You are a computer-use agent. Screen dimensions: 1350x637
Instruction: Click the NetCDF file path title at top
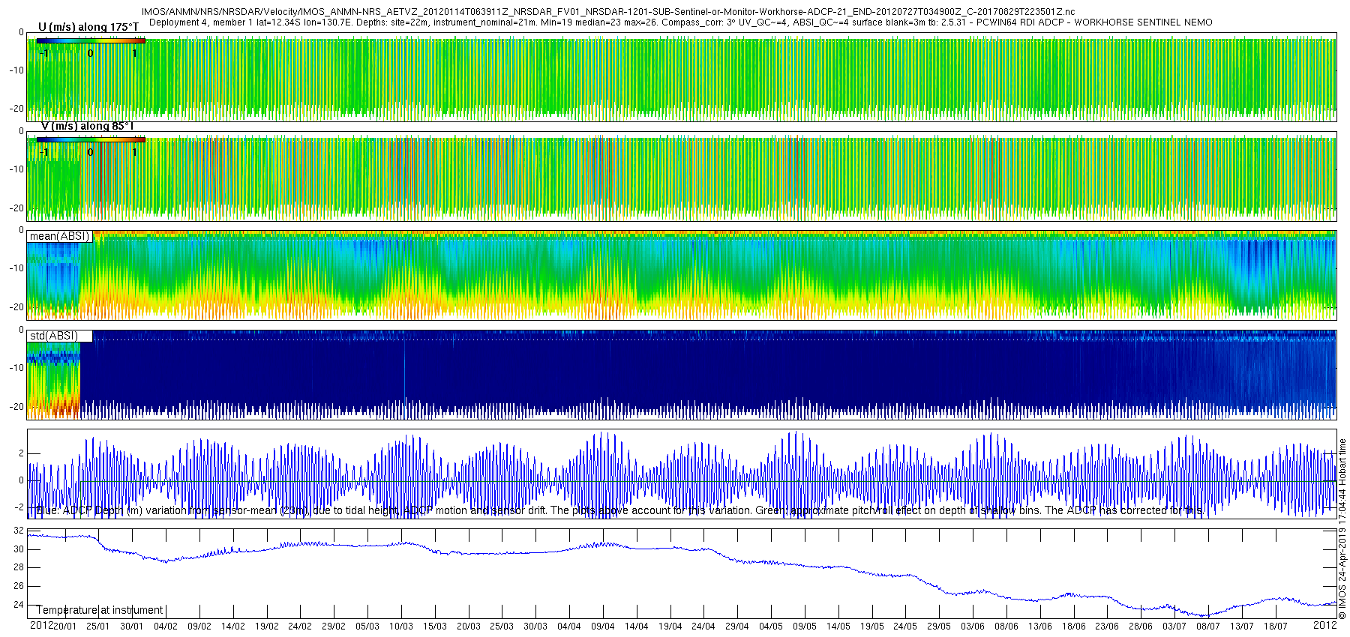607,12
